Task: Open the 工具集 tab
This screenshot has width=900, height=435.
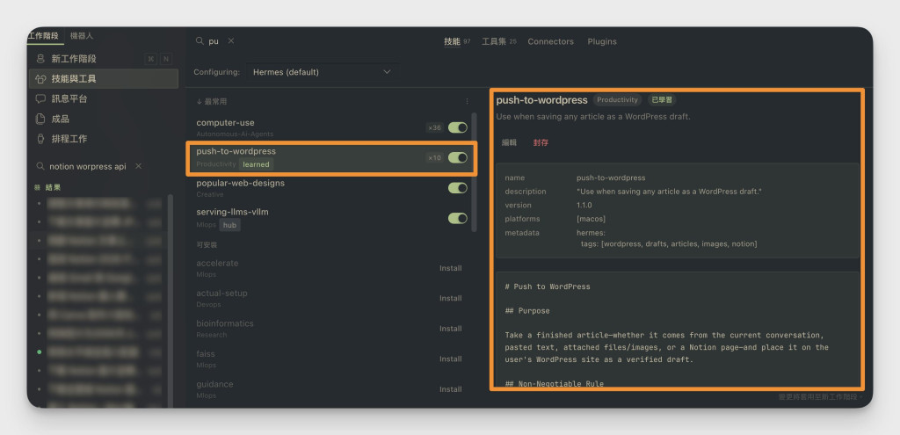Action: pos(499,41)
